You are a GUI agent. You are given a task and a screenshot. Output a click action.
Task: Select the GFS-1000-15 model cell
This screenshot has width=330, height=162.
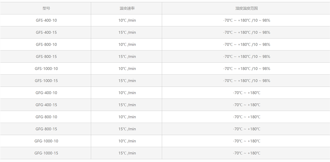(x=46, y=81)
